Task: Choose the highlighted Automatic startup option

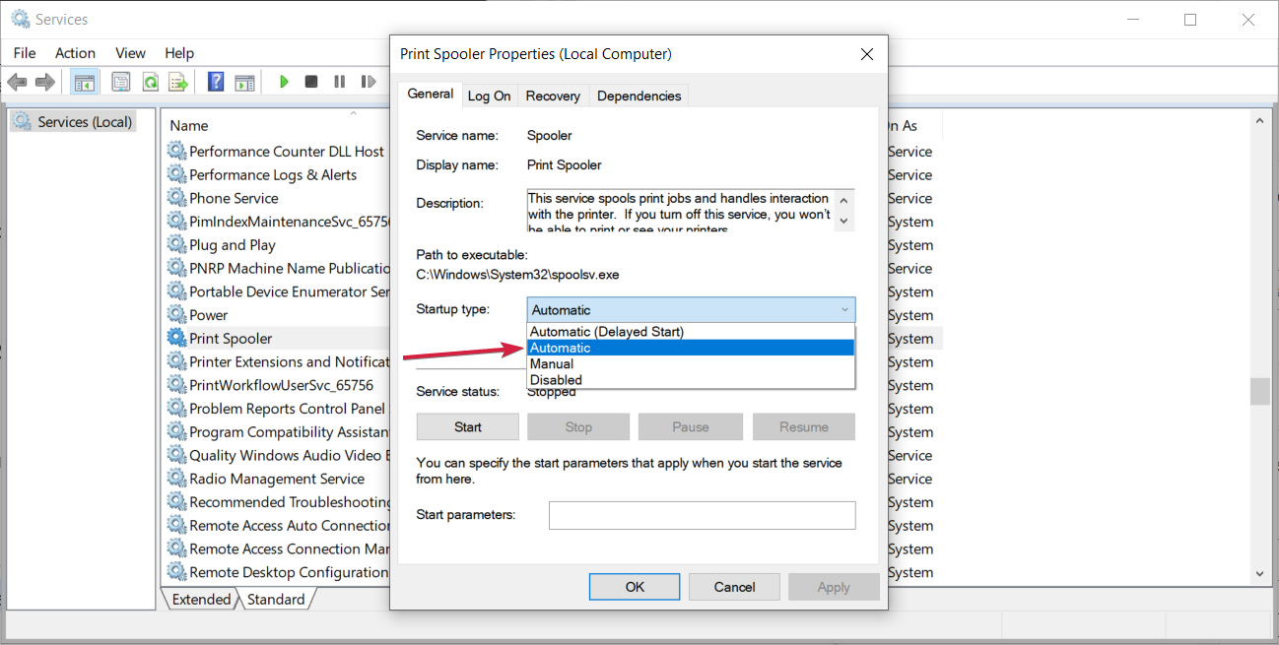Action: coord(691,348)
